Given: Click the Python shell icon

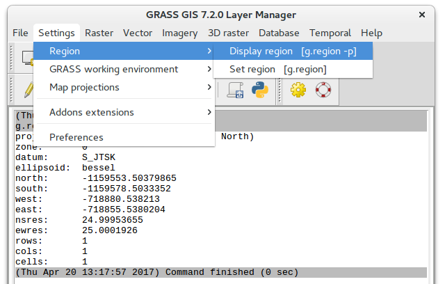Looking at the screenshot, I should [260, 90].
